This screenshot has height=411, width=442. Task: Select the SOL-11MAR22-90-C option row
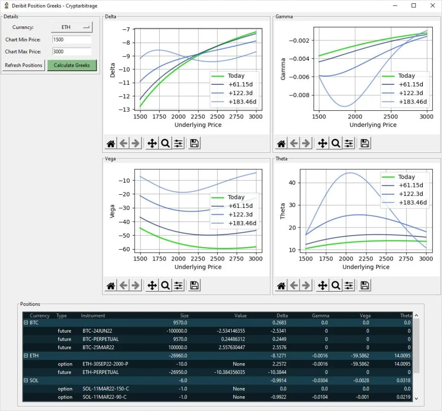coord(217,397)
